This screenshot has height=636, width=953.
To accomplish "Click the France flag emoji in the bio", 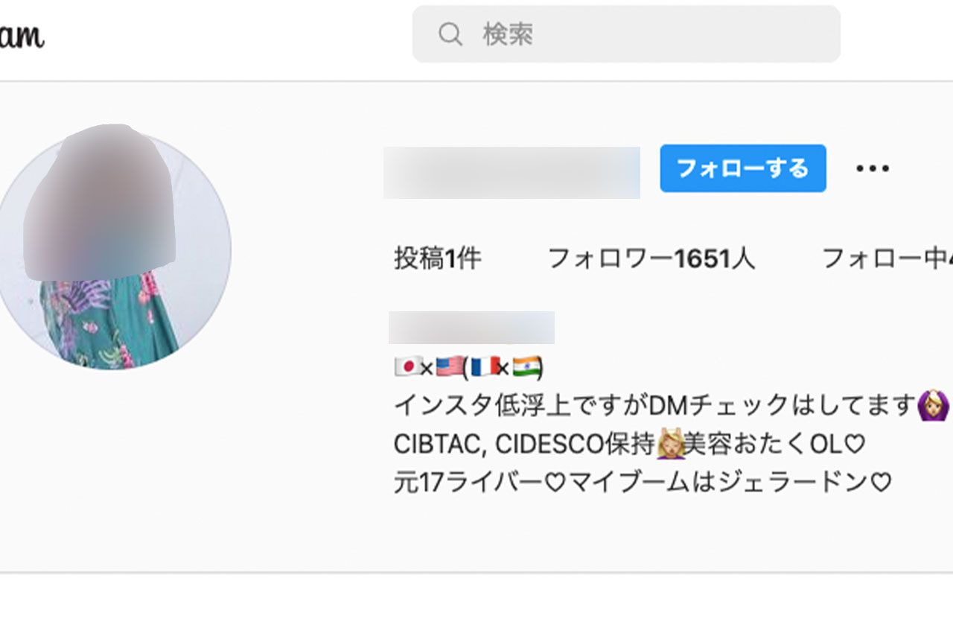I will point(484,366).
